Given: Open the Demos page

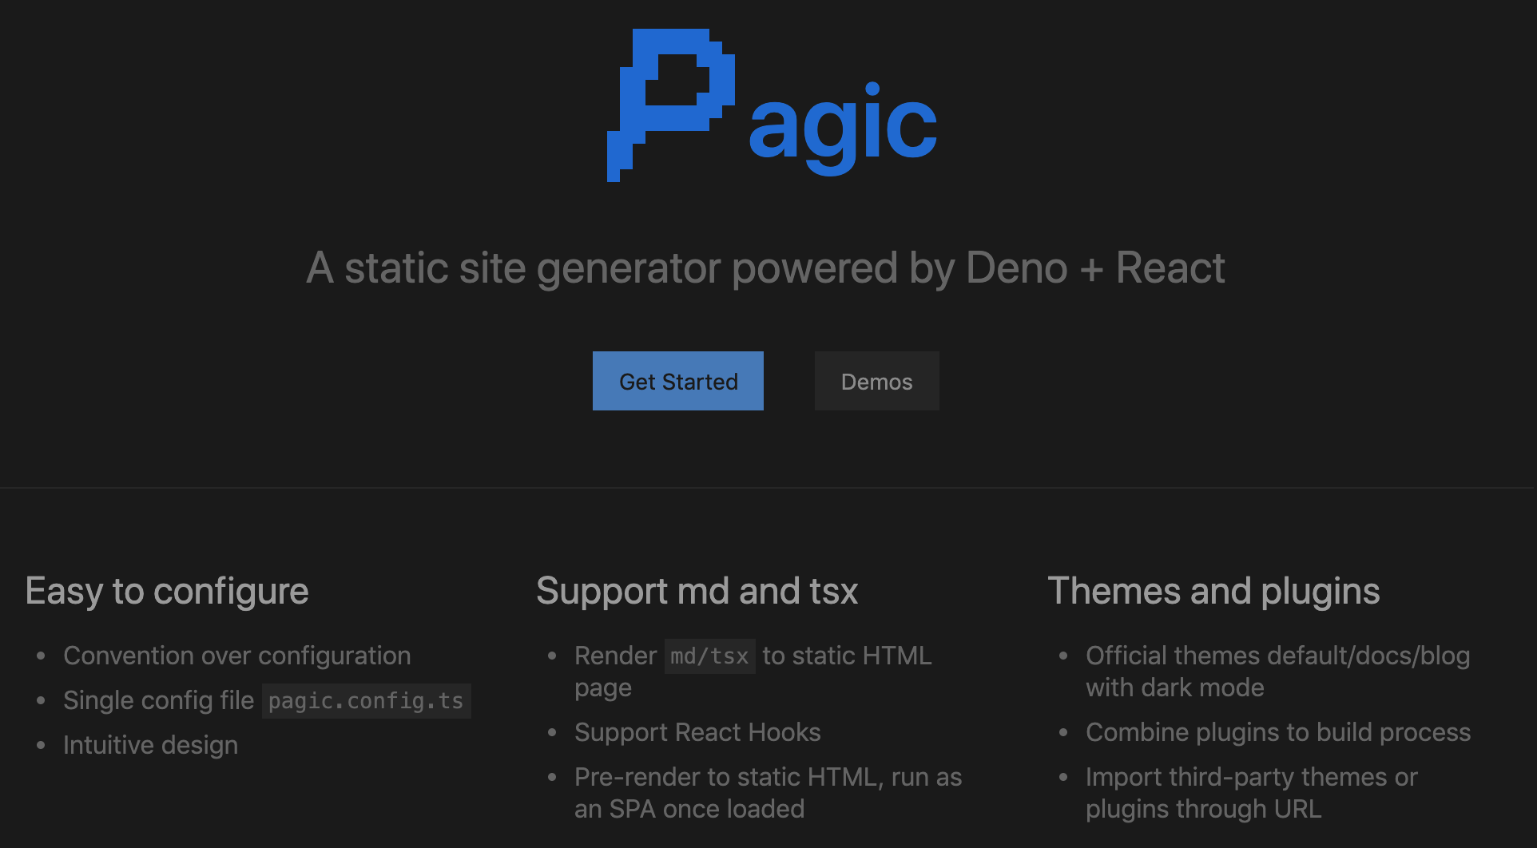Looking at the screenshot, I should (876, 381).
